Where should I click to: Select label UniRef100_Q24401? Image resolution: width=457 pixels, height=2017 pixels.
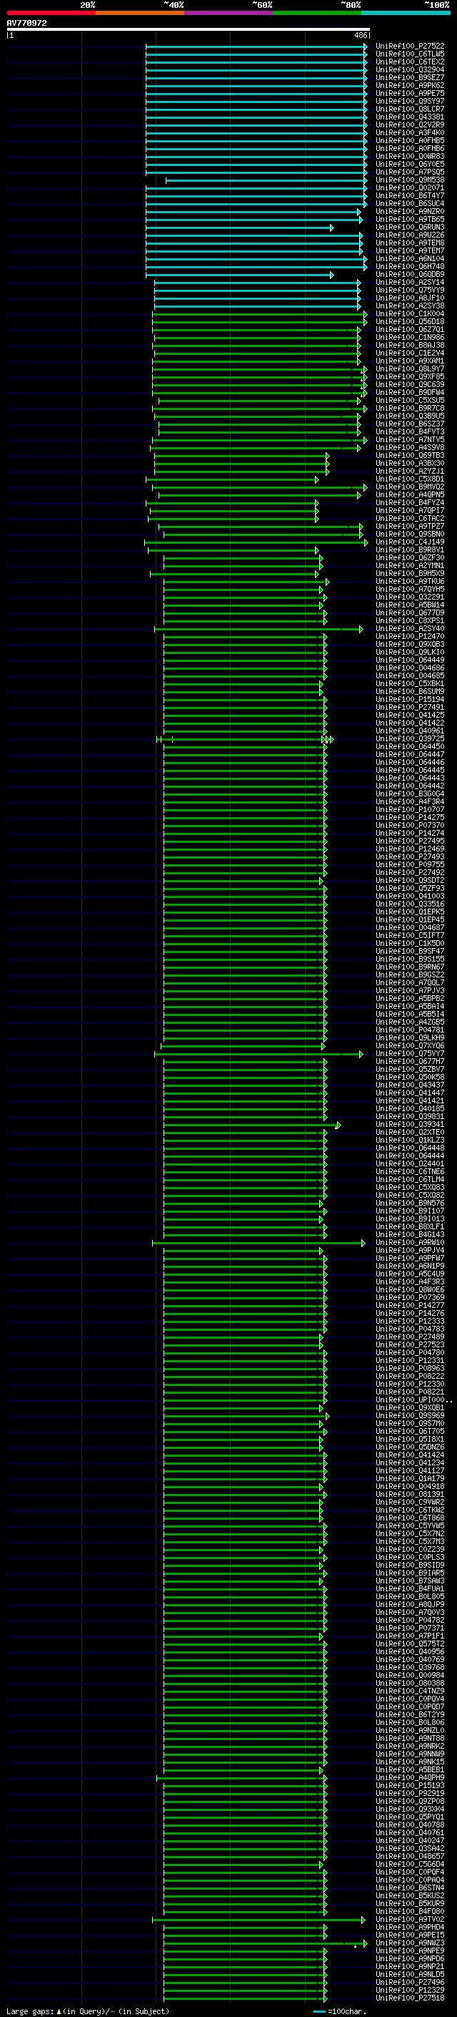click(410, 1163)
